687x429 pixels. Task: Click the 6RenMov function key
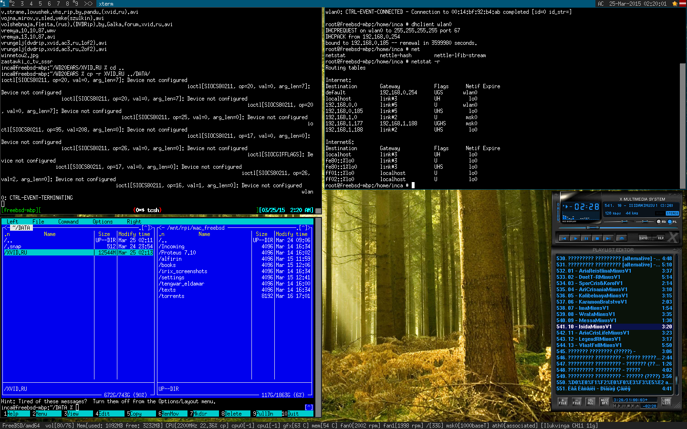[171, 414]
